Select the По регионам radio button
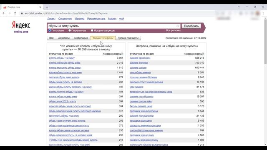The image size is (267, 150). [70, 30]
